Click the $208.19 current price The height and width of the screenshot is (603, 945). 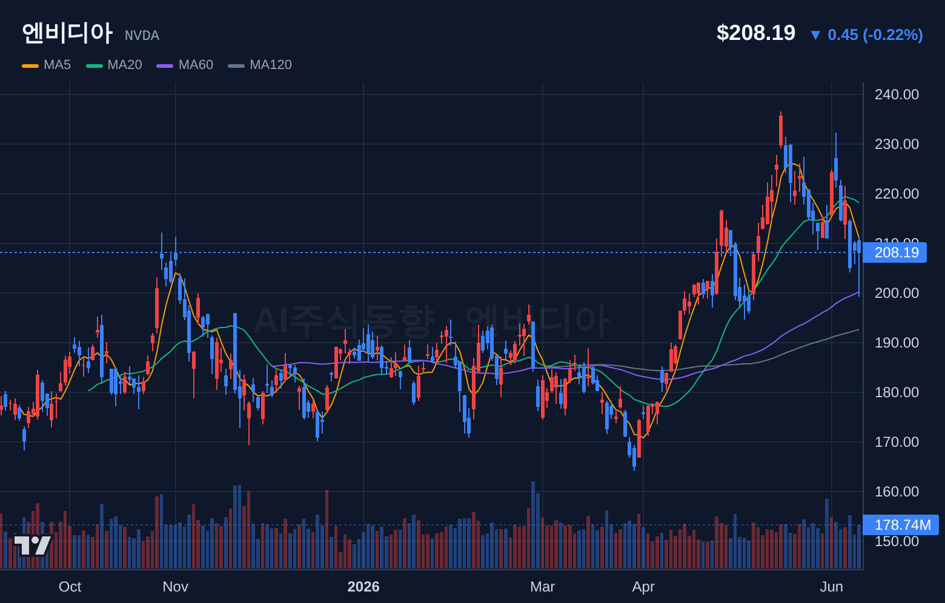[756, 33]
